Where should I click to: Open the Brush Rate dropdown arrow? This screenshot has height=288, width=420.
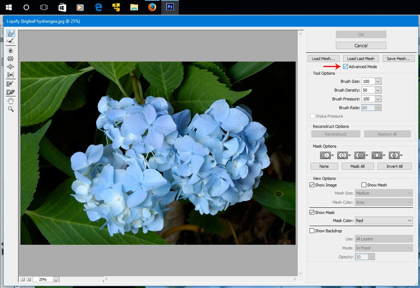[378, 108]
